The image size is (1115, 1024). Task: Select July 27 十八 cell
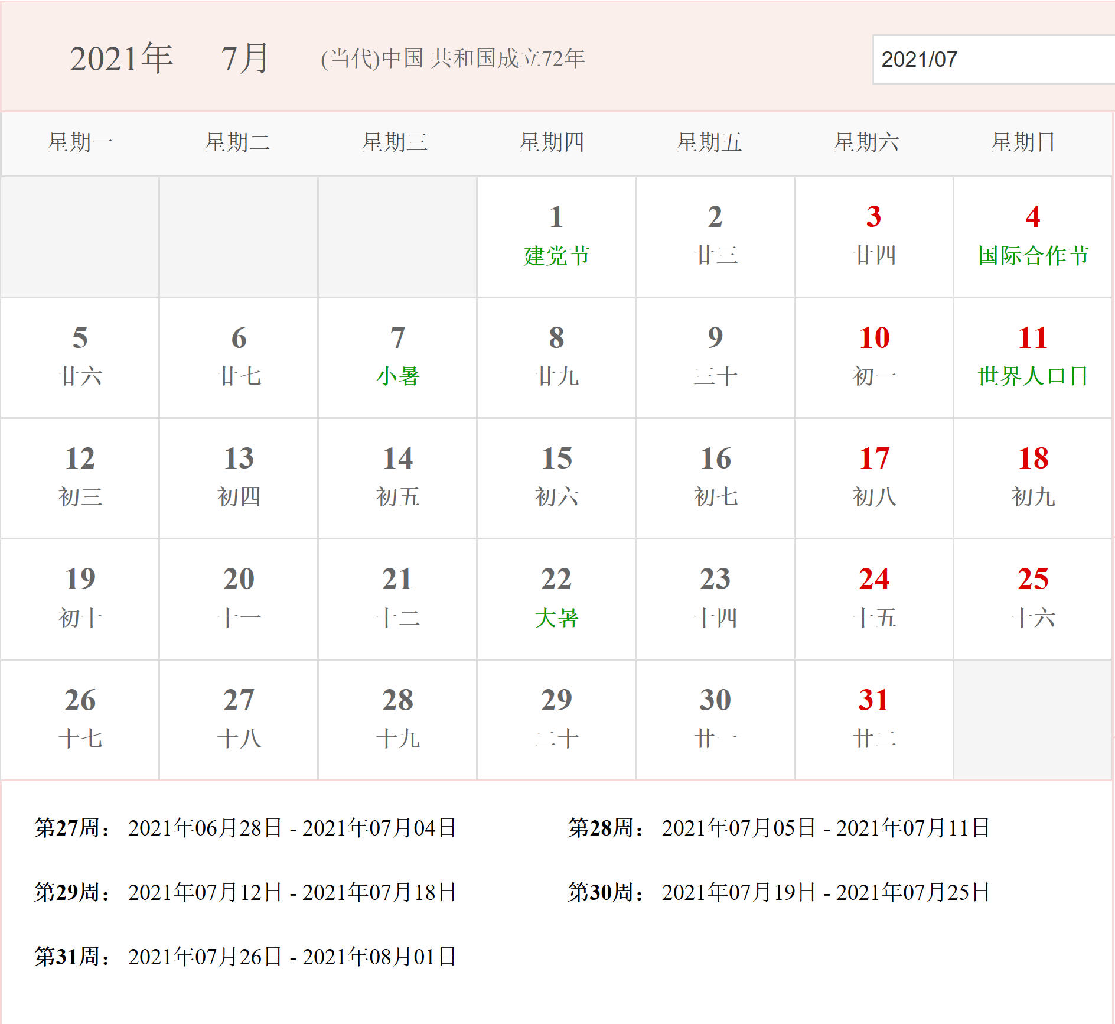239,720
